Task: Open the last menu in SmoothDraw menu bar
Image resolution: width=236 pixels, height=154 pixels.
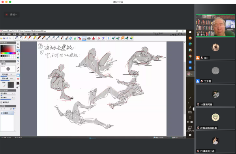Action: point(37,34)
